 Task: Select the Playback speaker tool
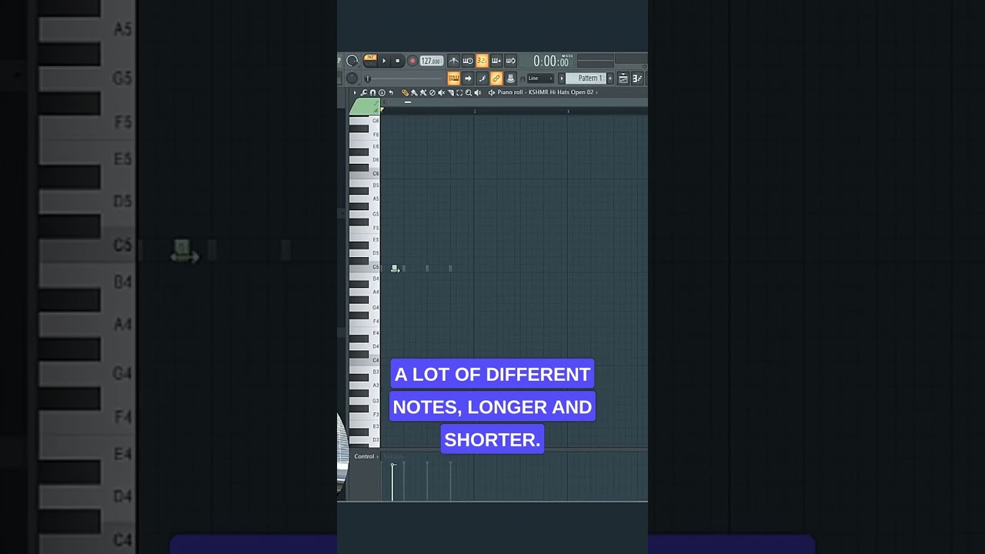coord(477,92)
